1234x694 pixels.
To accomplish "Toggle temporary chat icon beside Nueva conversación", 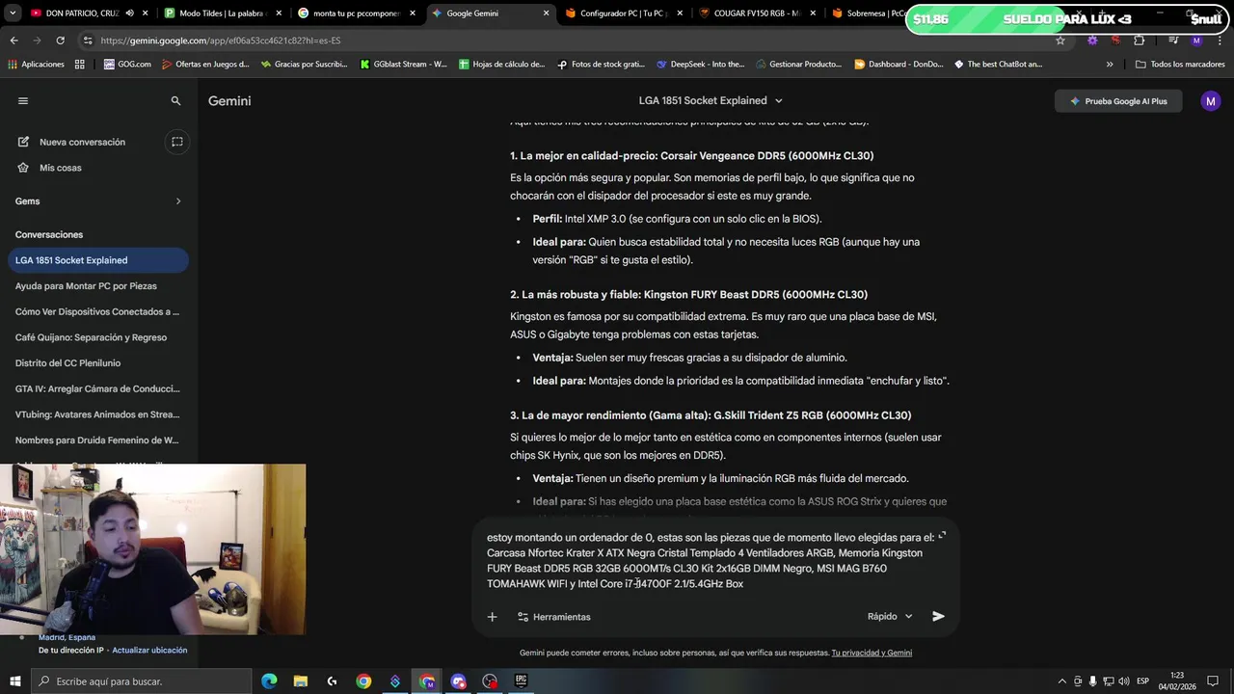I will pyautogui.click(x=176, y=142).
